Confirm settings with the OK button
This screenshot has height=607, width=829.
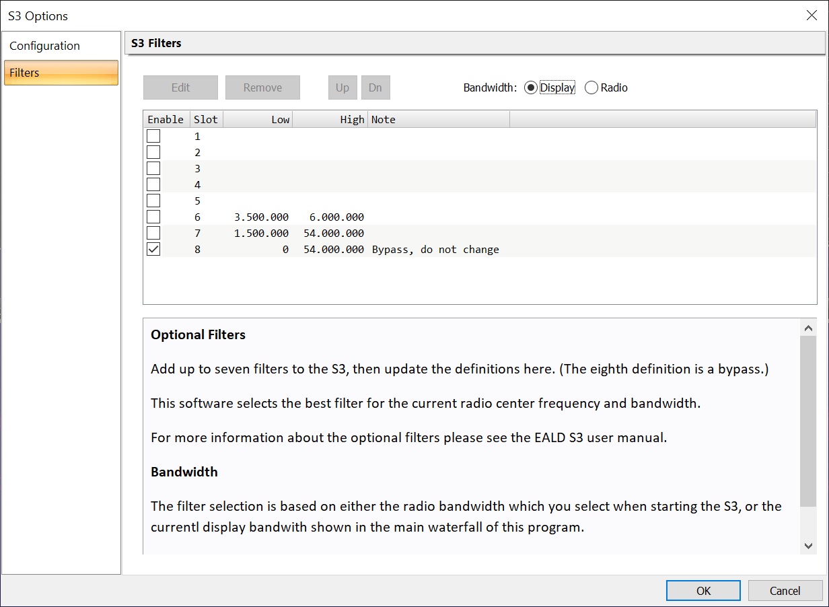pos(703,591)
